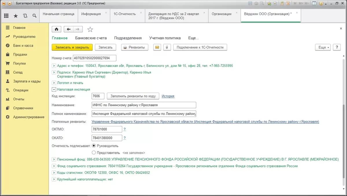The height and width of the screenshot is (196, 347).
Task: Select Руководитель radio option
Action: (x=94, y=146)
